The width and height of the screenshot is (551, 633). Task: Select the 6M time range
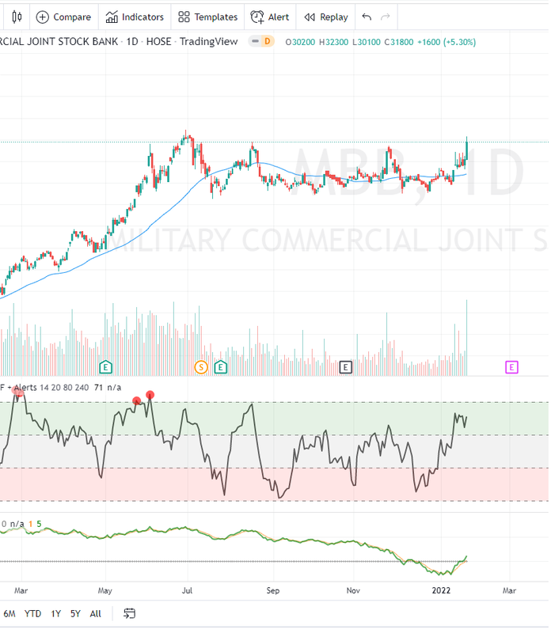point(9,614)
